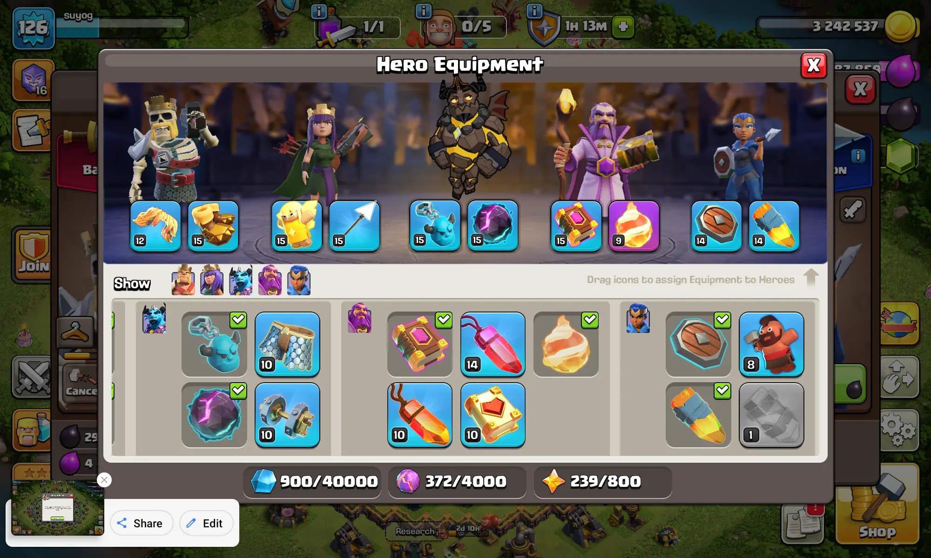The image size is (931, 558).
Task: Close the Hero Equipment window
Action: [814, 66]
